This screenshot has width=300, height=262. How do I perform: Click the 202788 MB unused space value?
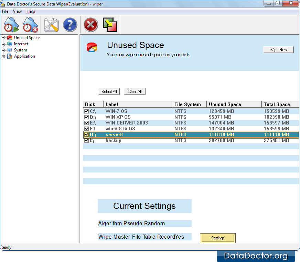221,141
